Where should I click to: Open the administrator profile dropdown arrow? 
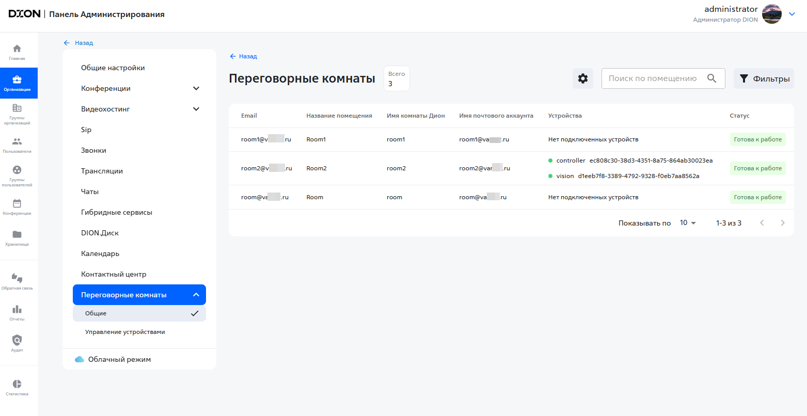pyautogui.click(x=792, y=14)
